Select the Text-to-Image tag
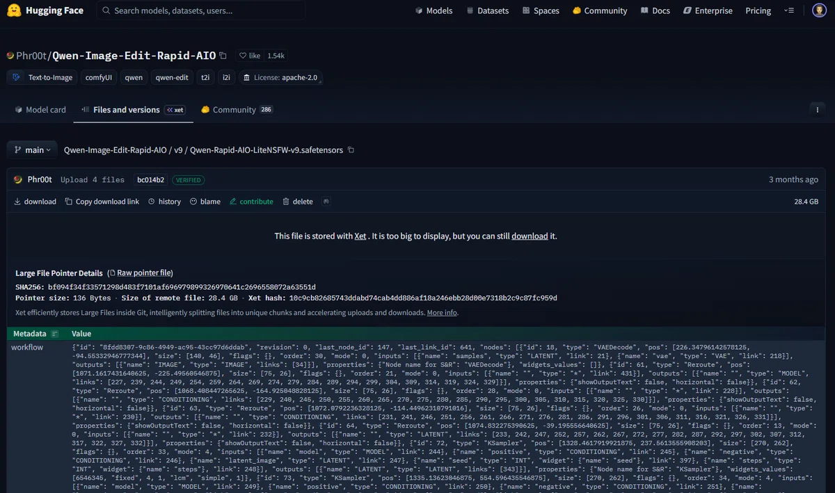 click(43, 77)
